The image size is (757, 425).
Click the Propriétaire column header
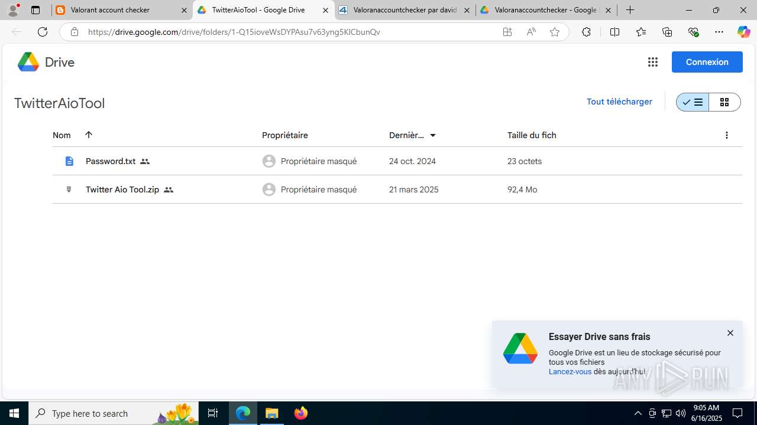(x=285, y=135)
